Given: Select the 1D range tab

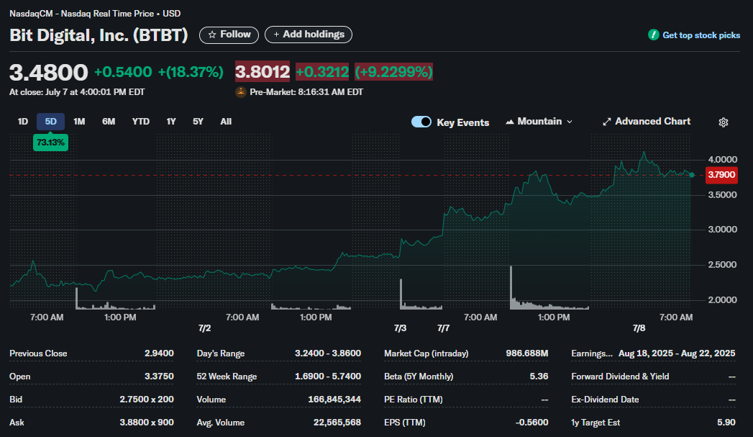Looking at the screenshot, I should click(22, 122).
